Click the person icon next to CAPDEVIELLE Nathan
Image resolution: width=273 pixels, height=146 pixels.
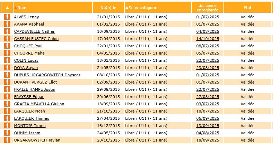tap(7, 31)
